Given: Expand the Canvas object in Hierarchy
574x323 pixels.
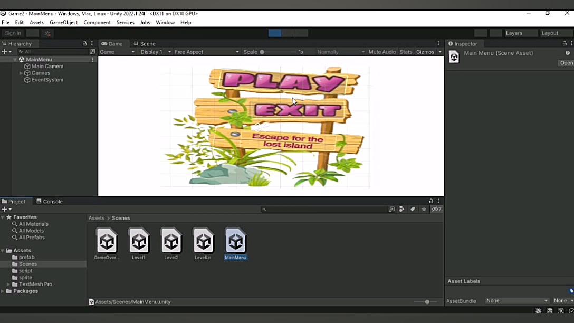Looking at the screenshot, I should tap(21, 73).
